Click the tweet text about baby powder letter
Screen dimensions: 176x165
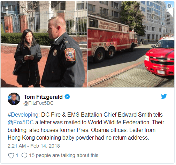pyautogui.click(x=86, y=126)
